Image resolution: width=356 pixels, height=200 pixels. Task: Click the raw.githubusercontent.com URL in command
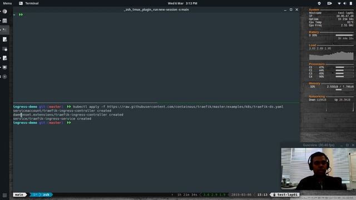[195, 107]
